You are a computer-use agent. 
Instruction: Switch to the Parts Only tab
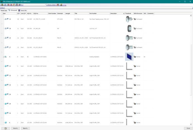pos(23,10)
